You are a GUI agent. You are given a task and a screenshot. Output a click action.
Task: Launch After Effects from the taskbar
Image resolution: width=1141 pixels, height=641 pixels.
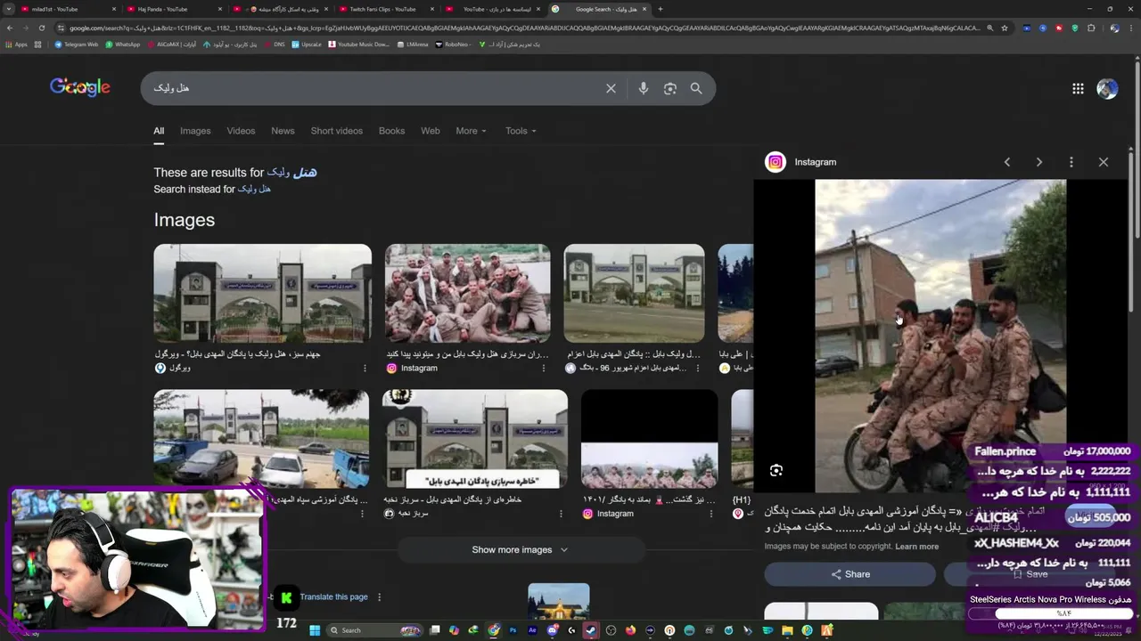[x=532, y=630]
